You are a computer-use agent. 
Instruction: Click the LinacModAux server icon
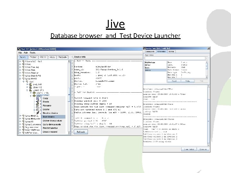[x=23, y=116]
